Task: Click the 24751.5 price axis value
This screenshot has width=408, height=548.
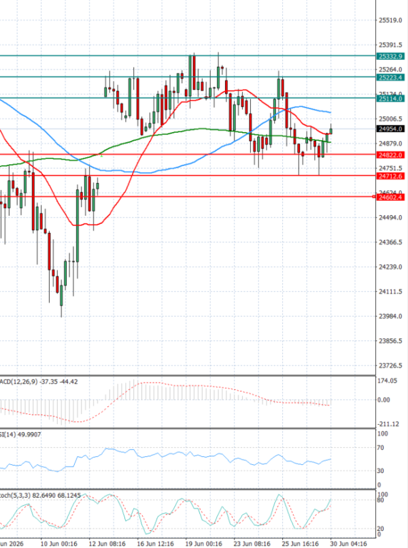Action: [x=390, y=168]
